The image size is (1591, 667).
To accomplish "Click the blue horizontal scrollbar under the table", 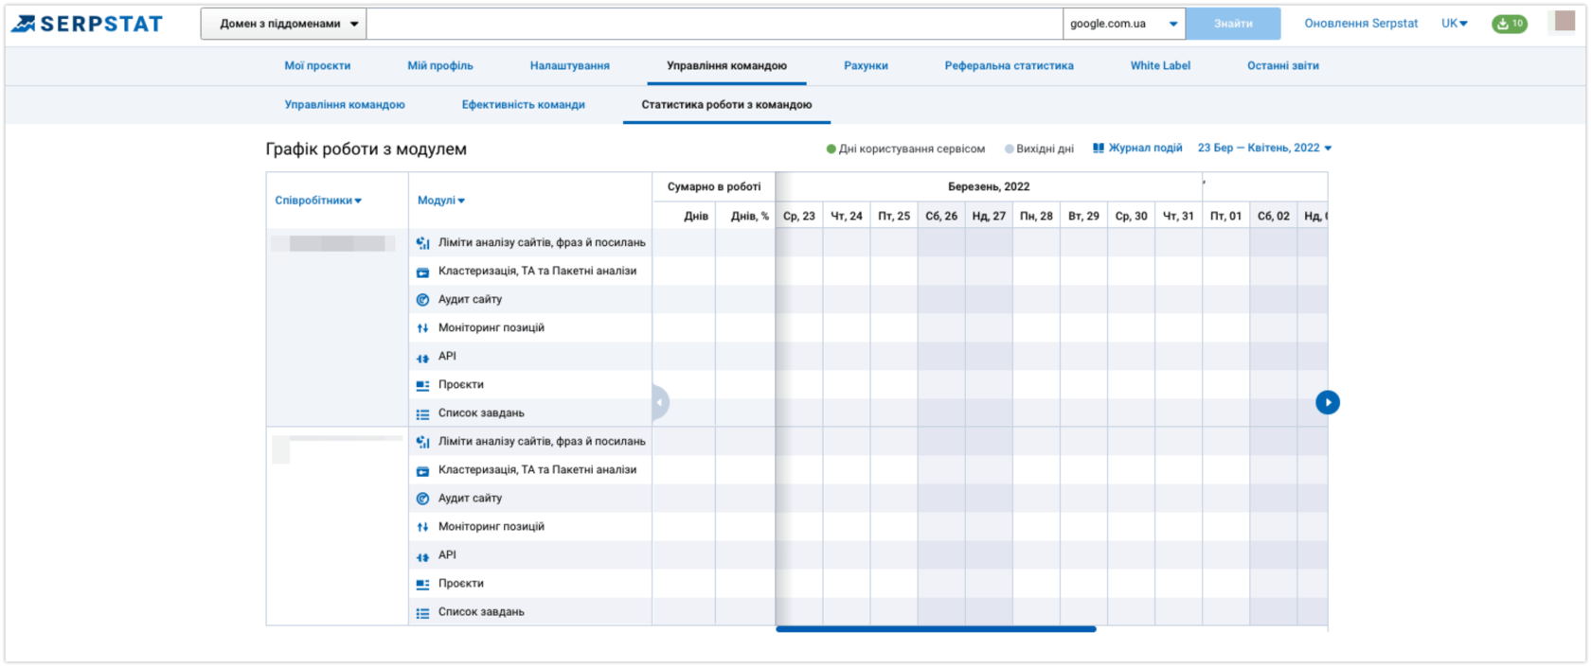I will coord(936,629).
